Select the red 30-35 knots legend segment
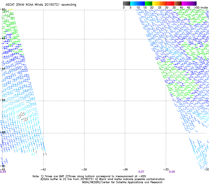 pos(171,3)
